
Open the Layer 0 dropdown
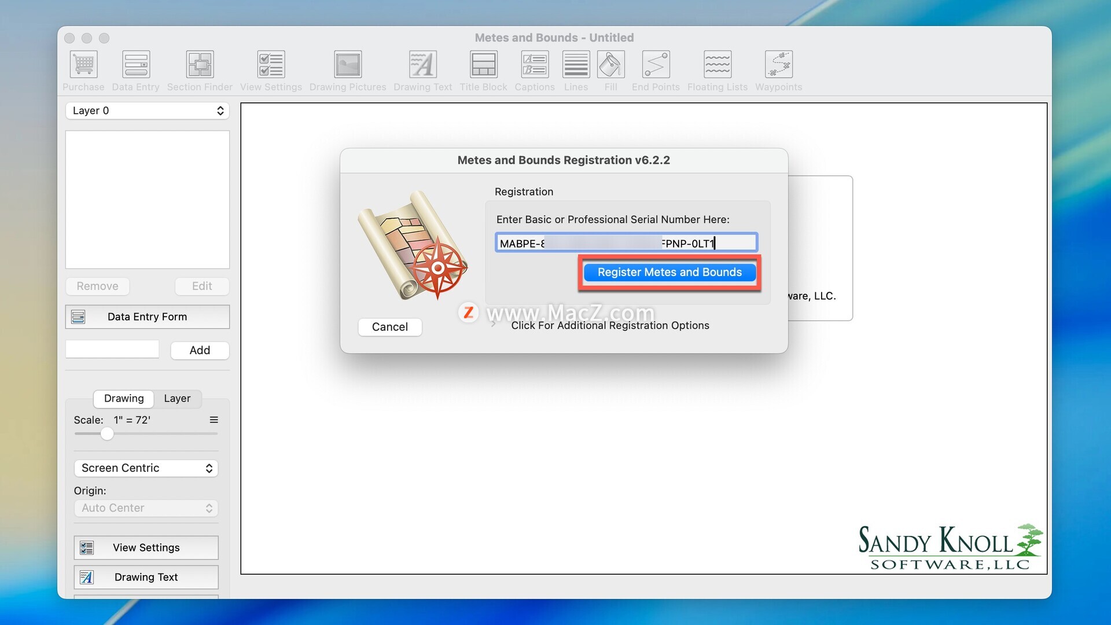point(148,111)
